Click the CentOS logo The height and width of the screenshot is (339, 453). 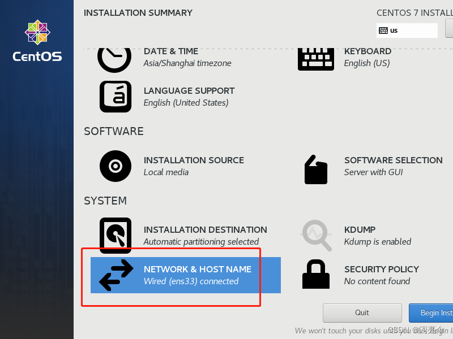tap(37, 41)
